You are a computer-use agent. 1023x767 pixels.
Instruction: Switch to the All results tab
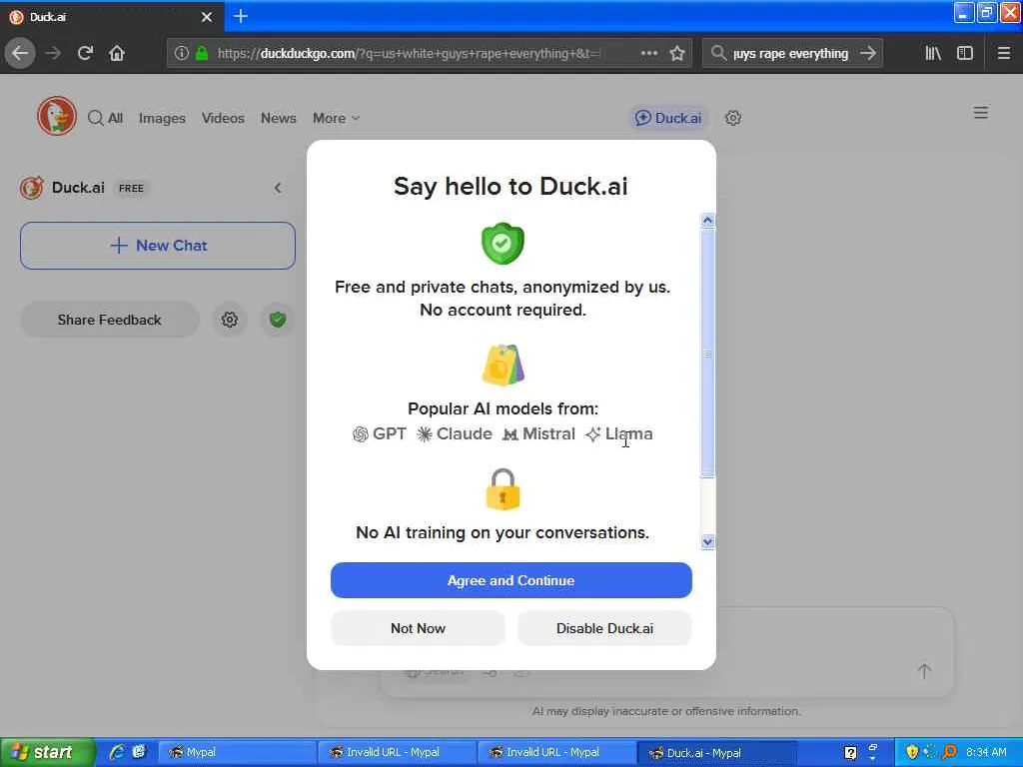[x=106, y=118]
